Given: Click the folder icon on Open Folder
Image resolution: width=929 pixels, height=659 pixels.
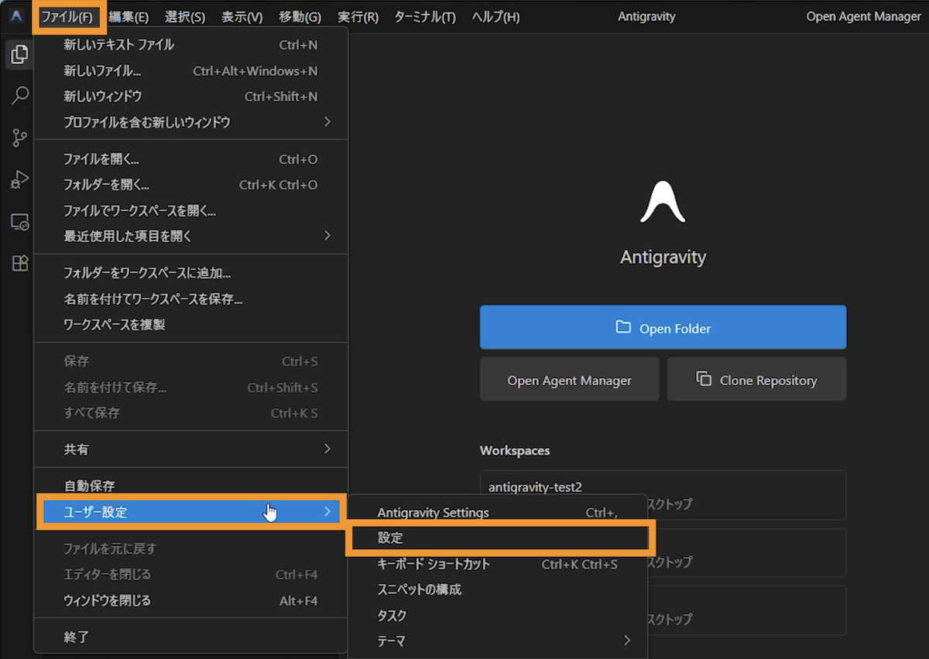Looking at the screenshot, I should pyautogui.click(x=623, y=327).
